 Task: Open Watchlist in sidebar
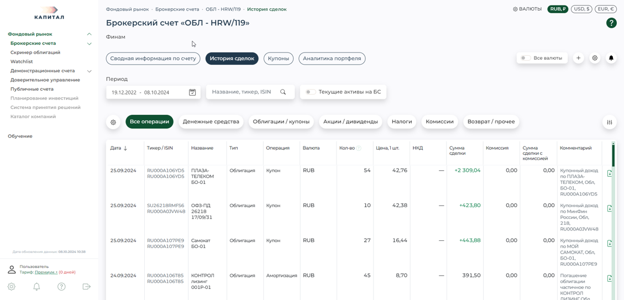pos(22,62)
